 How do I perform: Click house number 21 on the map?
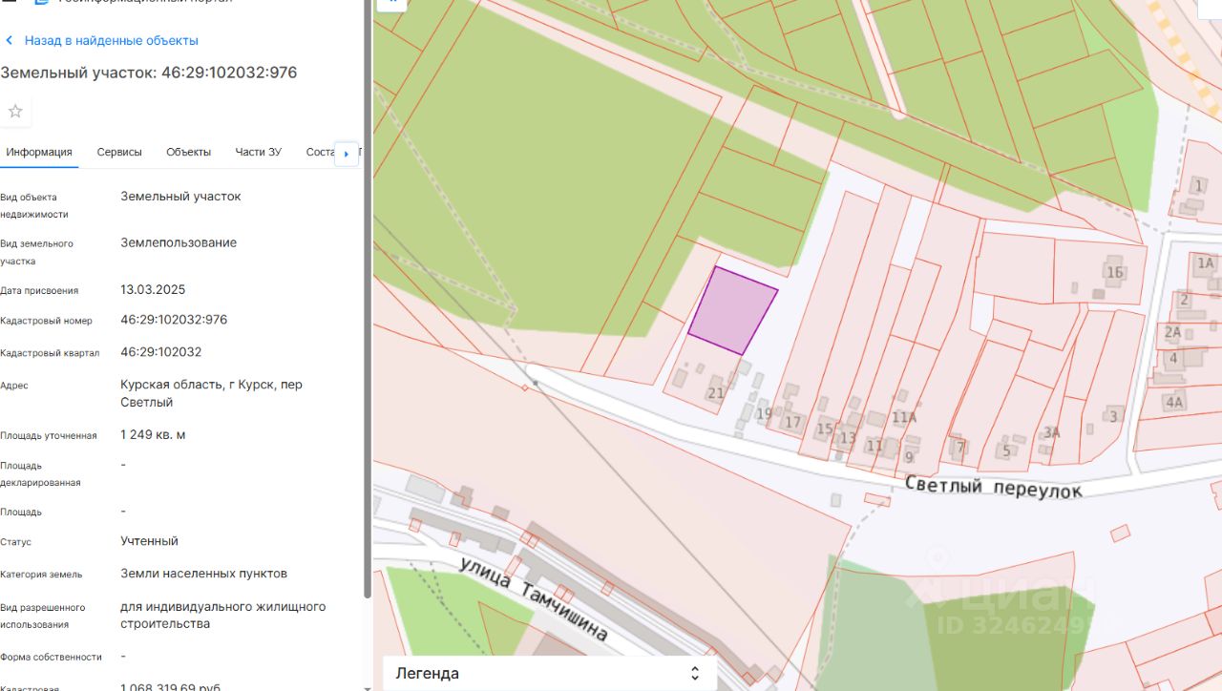[716, 392]
